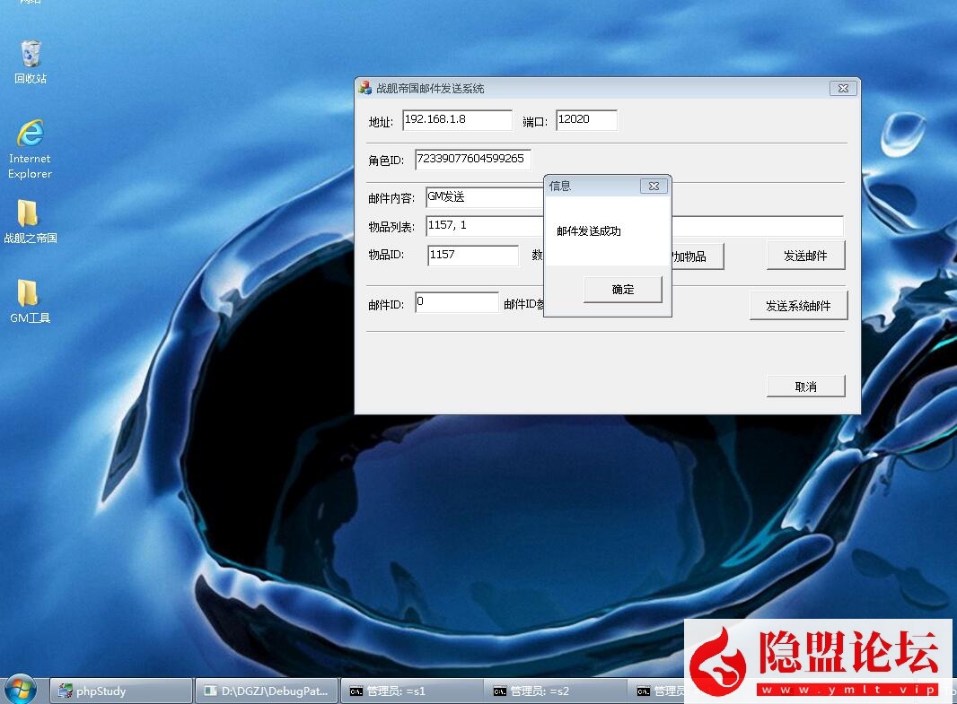Focus the 邮件ID field showing 0
The height and width of the screenshot is (704, 957).
click(457, 302)
